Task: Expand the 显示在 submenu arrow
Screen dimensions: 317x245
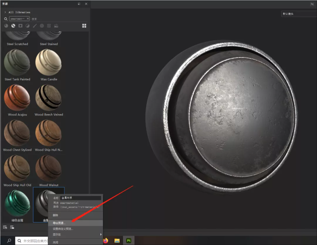Action: (101, 234)
